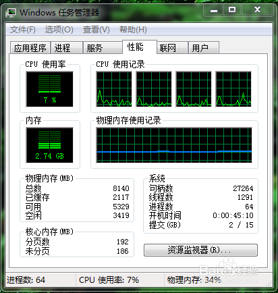The width and height of the screenshot is (278, 293).
Task: Maximize the Task Manager window
Action: tap(232, 10)
